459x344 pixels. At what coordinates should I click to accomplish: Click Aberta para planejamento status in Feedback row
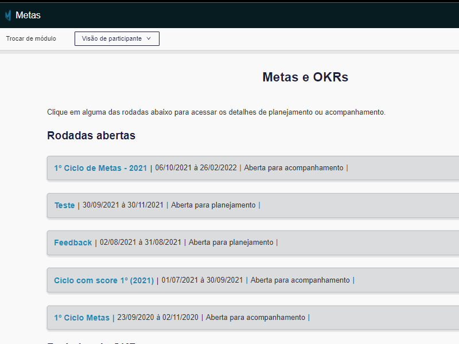231,243
